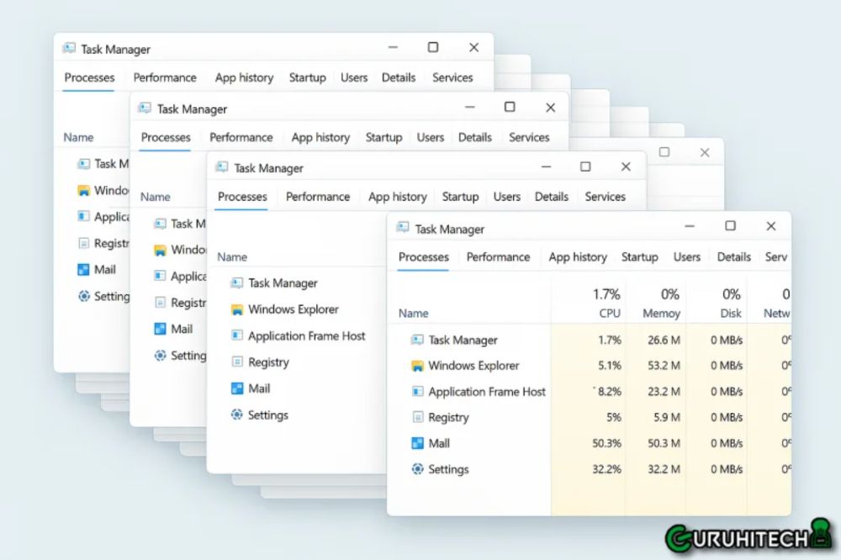Maximize the second Task Manager window
This screenshot has height=560, width=841.
tap(510, 107)
